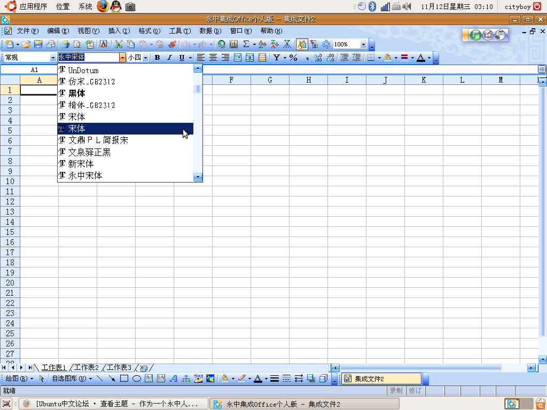Switch to the 工作表3 sheet tab

tap(119, 367)
